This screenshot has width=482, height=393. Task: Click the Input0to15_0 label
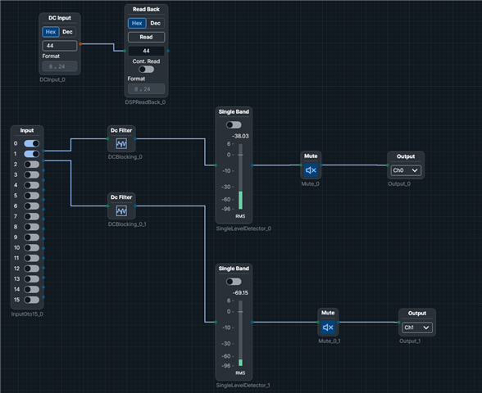click(x=27, y=314)
